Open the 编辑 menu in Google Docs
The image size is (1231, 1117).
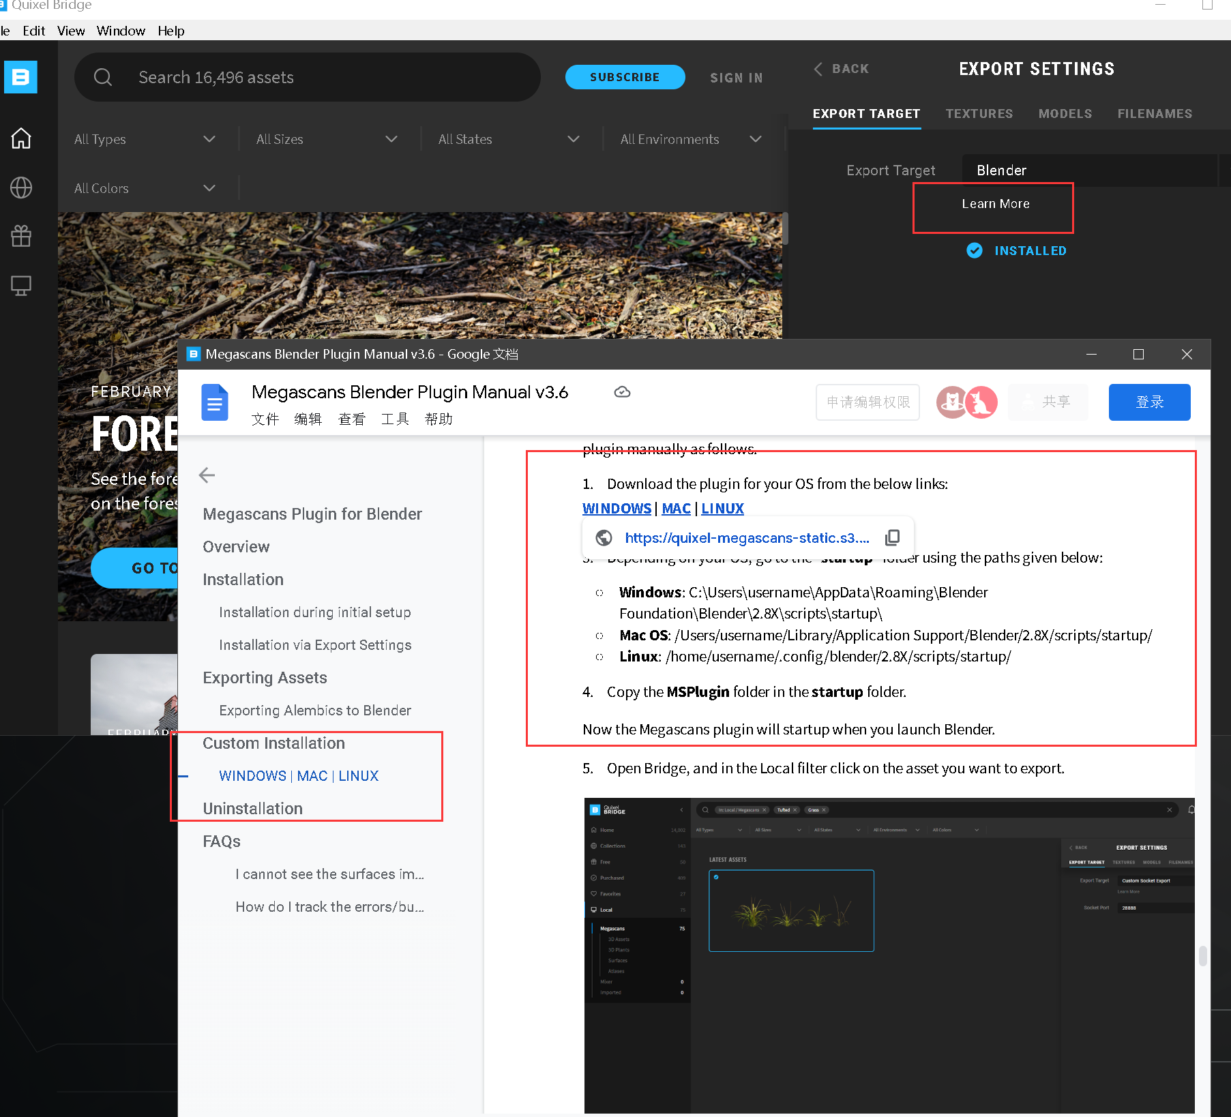tap(308, 419)
